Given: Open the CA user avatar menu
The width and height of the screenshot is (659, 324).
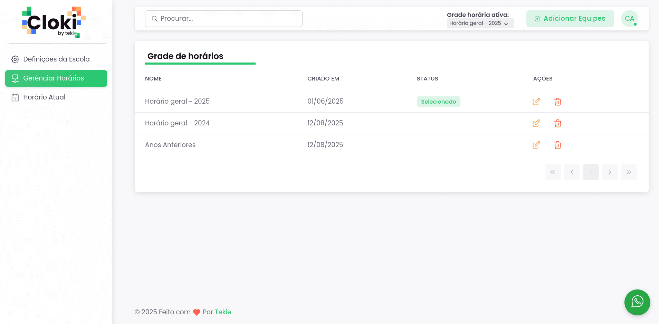Looking at the screenshot, I should click(x=629, y=19).
